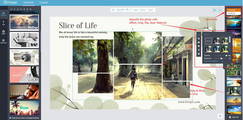Switch to the CLASSIC tab

[44, 3]
